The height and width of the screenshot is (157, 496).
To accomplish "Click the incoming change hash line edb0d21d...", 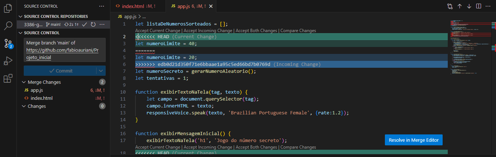I will coord(228,64).
